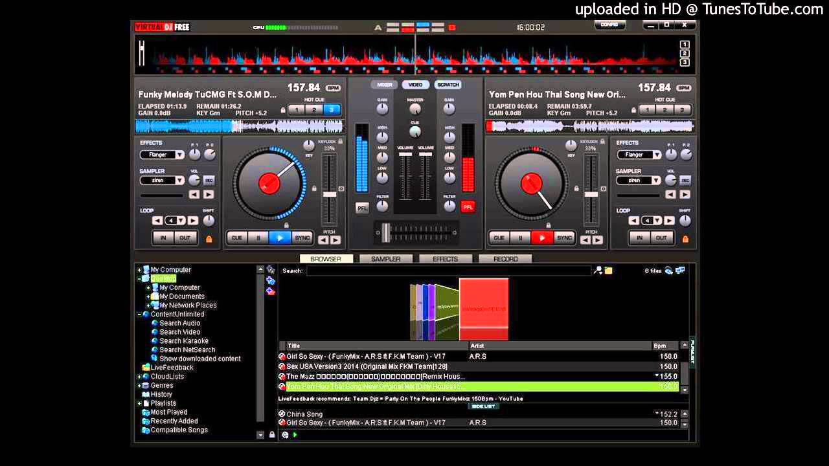Image resolution: width=829 pixels, height=466 pixels.
Task: Click the blue virtual folder icon
Action: click(x=271, y=280)
